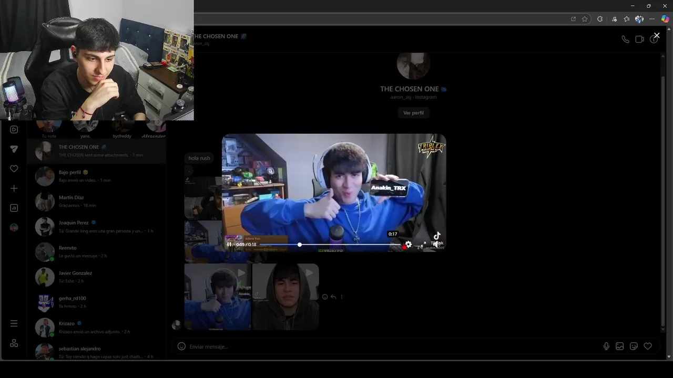Open direct messages paper-plane icon in sidebar
Screen dimensions: 673x378
pyautogui.click(x=14, y=149)
